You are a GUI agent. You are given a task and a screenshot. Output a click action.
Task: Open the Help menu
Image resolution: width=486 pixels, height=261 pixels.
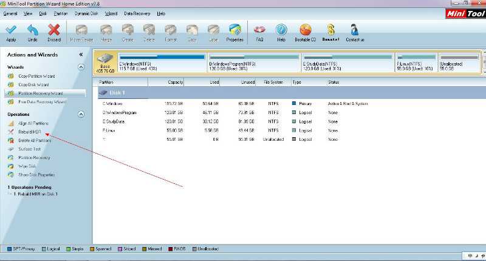coord(161,13)
